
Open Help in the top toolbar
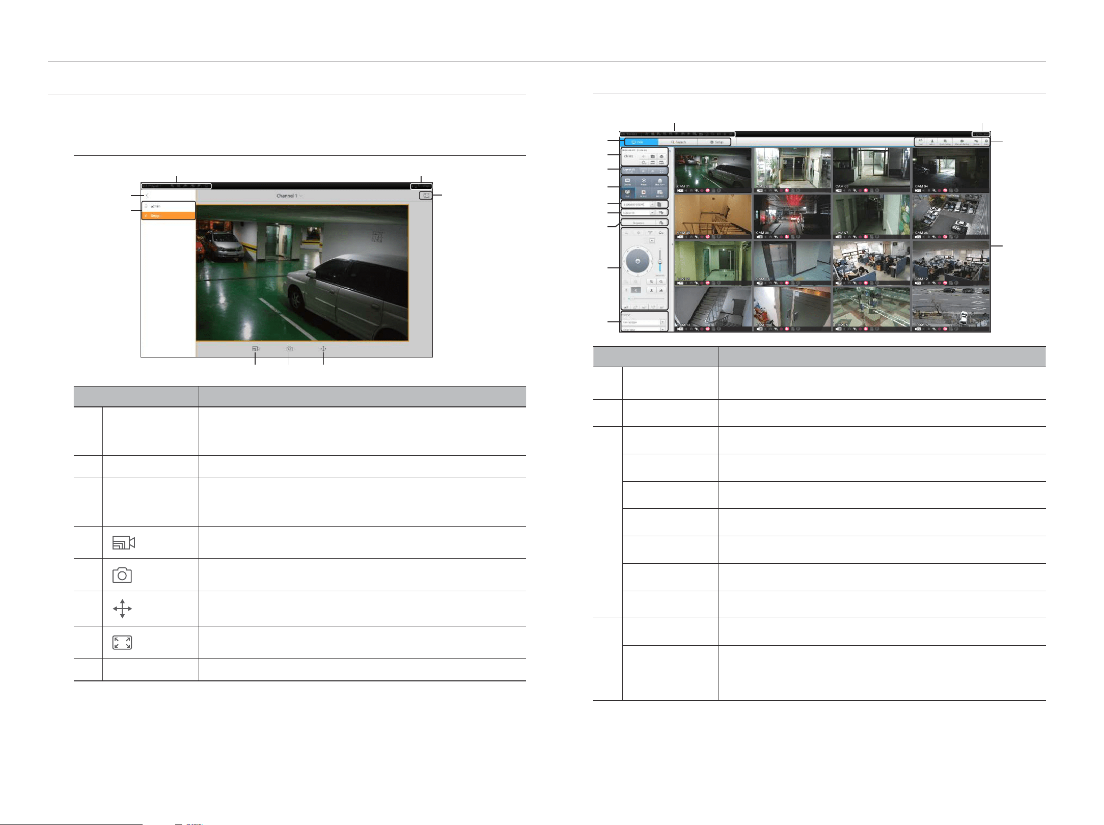[986, 142]
